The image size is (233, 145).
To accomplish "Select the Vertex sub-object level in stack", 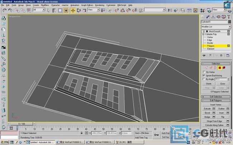I will click(x=210, y=37).
